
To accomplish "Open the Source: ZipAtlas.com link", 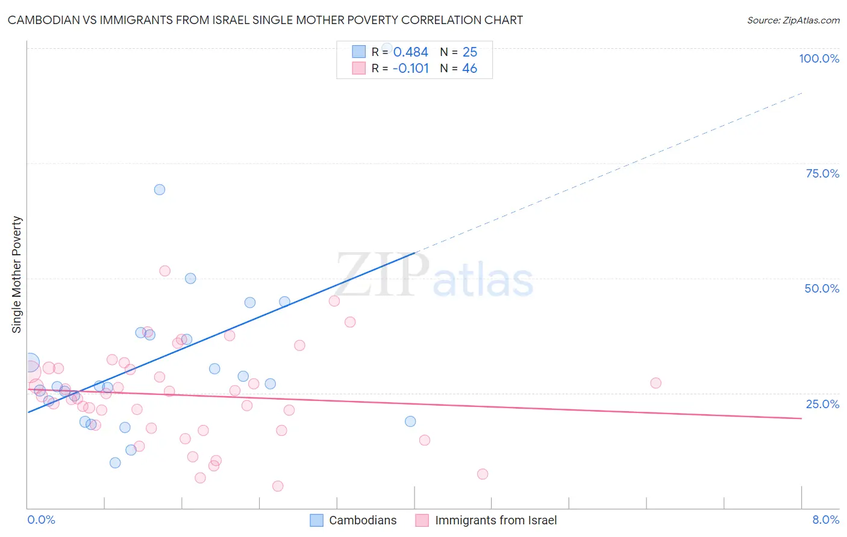I will click(793, 20).
